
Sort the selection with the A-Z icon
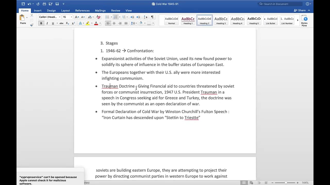click(145, 17)
